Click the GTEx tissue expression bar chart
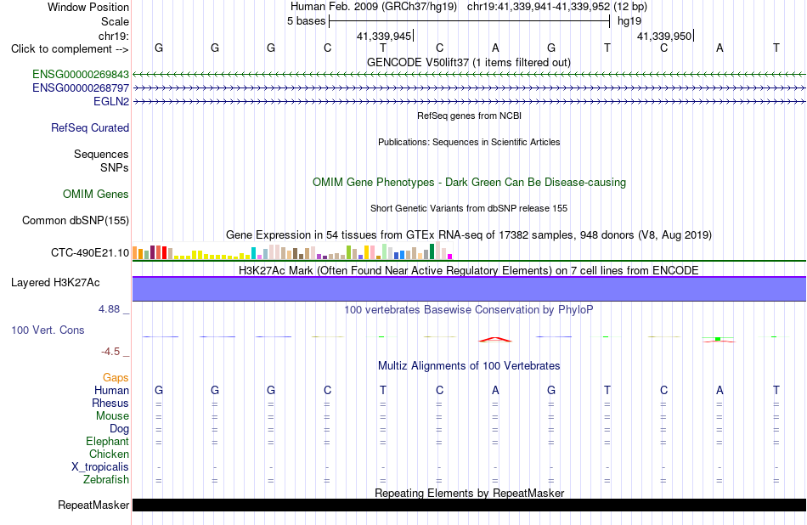807x525 pixels. (292, 251)
